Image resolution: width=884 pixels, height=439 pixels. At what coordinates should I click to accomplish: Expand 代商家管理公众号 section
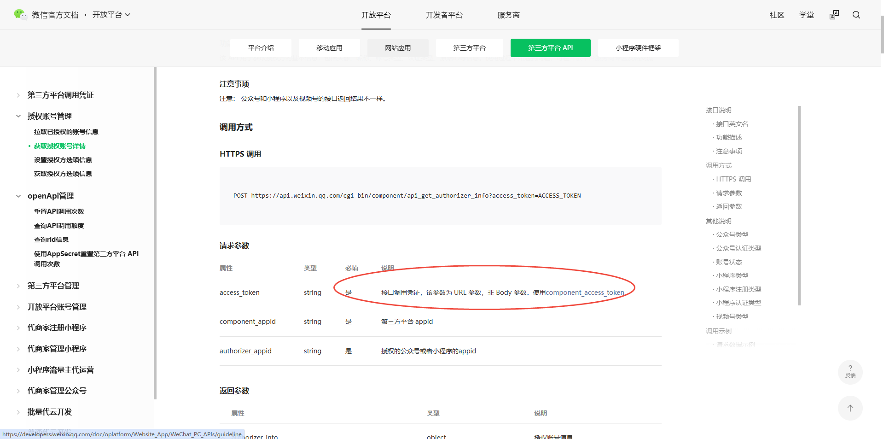point(57,391)
